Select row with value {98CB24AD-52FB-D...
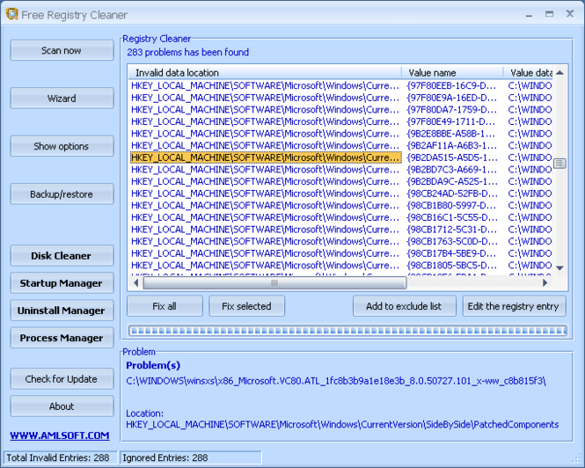 tap(340, 194)
